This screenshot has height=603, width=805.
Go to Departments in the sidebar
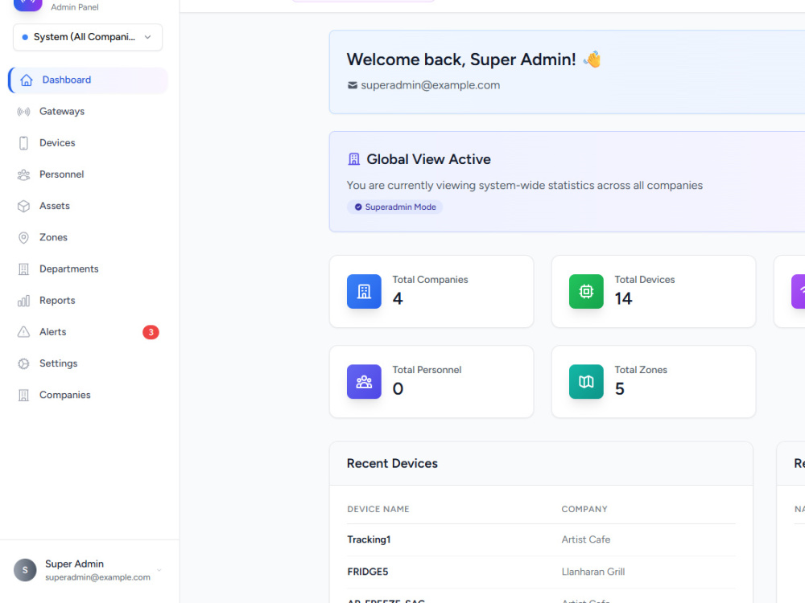[x=89, y=269]
